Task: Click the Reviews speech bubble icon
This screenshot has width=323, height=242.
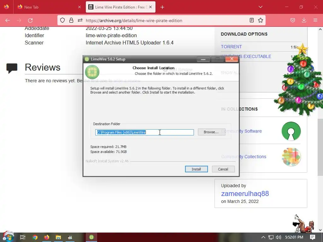Action: tap(12, 68)
